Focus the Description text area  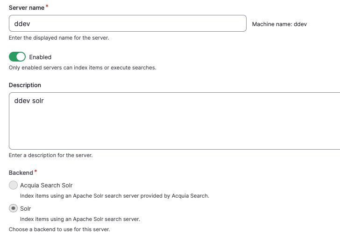[174, 121]
